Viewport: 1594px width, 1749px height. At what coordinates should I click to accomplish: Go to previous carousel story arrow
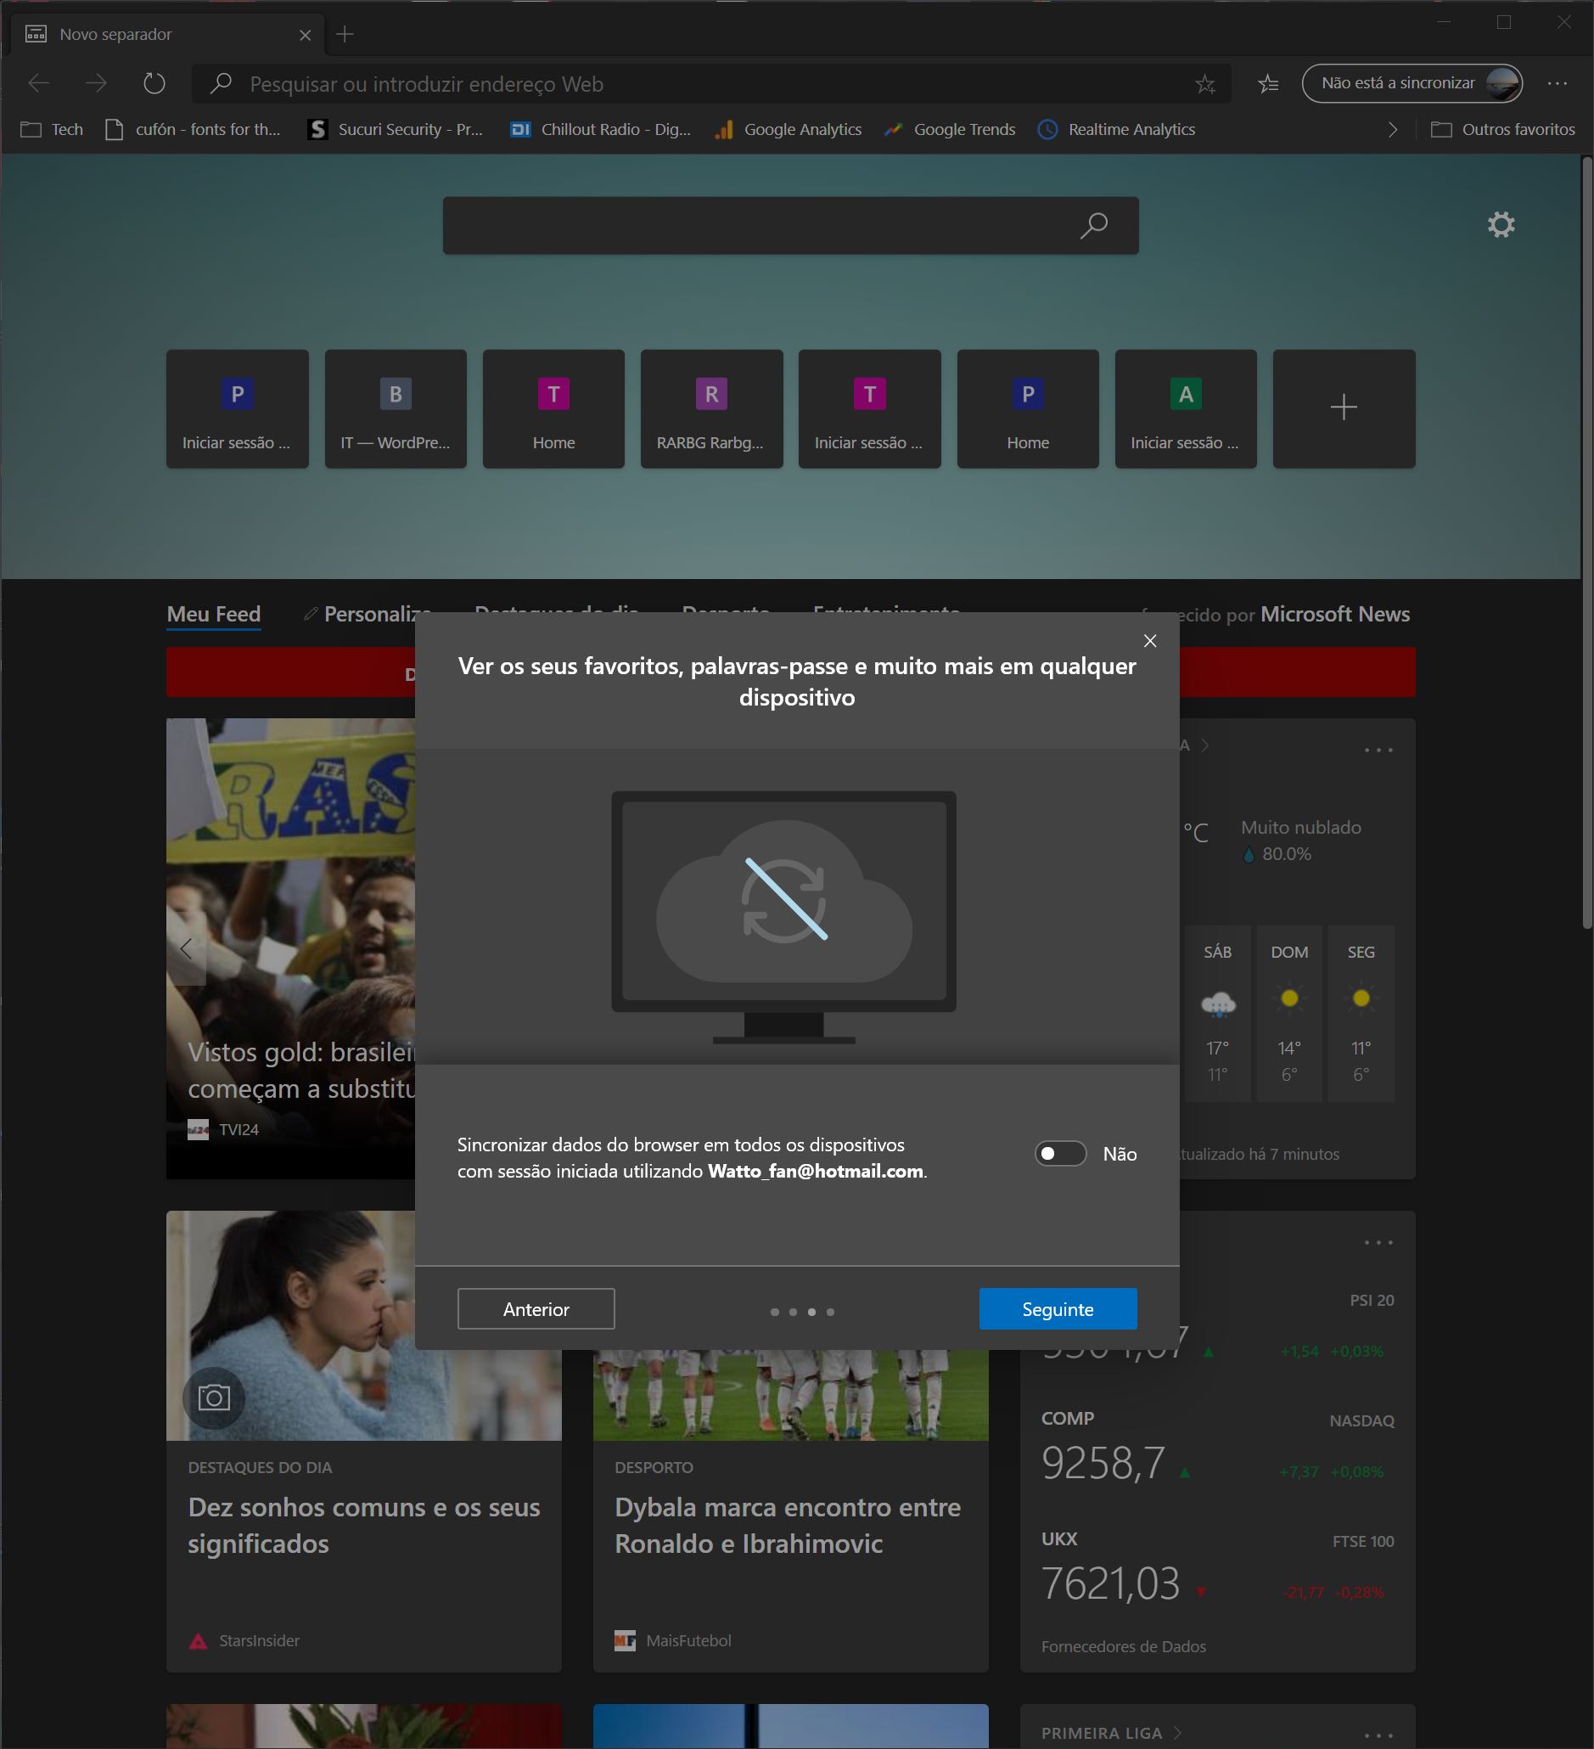coord(186,948)
